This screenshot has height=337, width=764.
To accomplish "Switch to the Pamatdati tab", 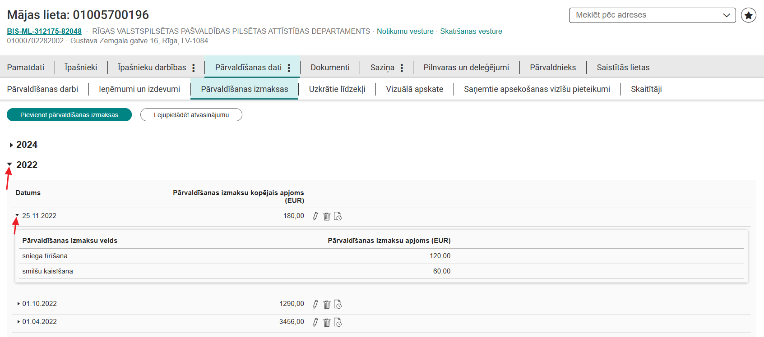I will [26, 68].
